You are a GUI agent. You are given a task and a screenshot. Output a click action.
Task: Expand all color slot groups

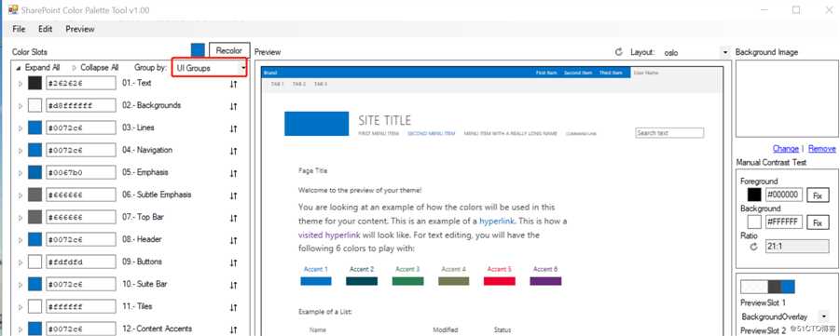tap(38, 68)
